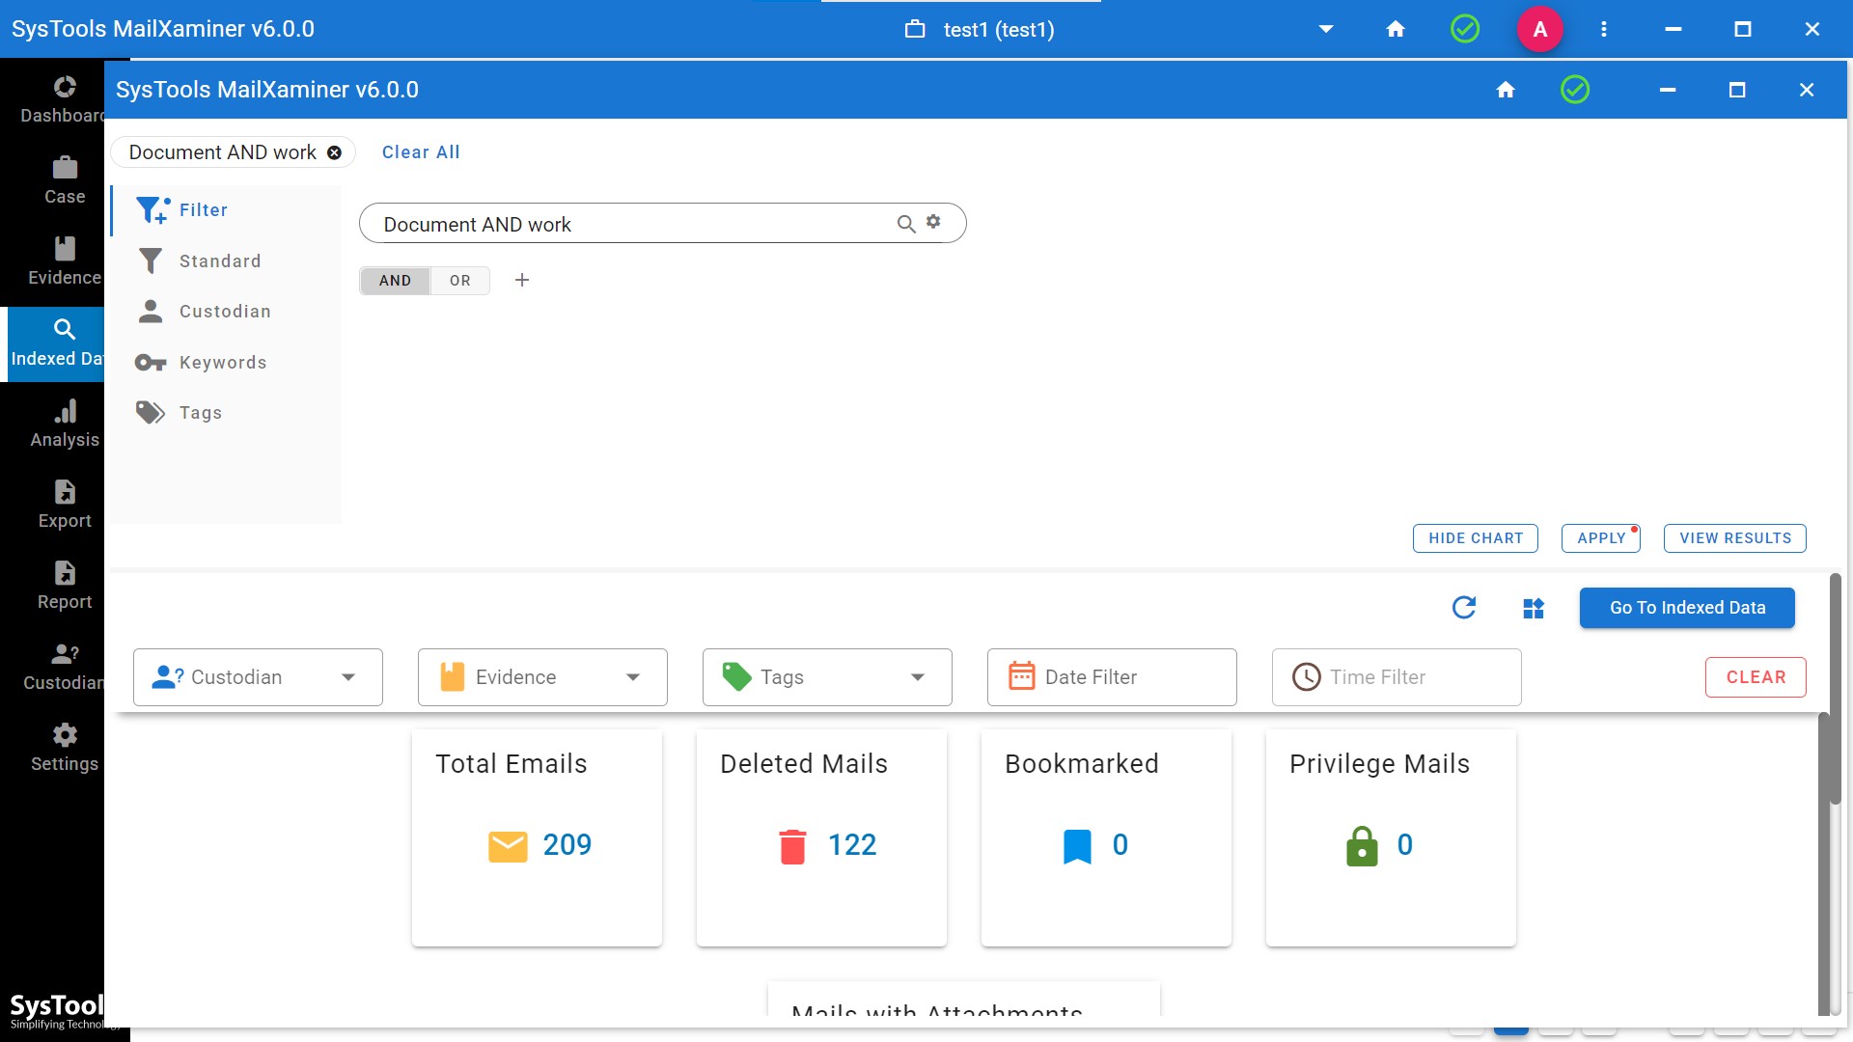Click the home icon in outer title bar

click(x=1396, y=29)
